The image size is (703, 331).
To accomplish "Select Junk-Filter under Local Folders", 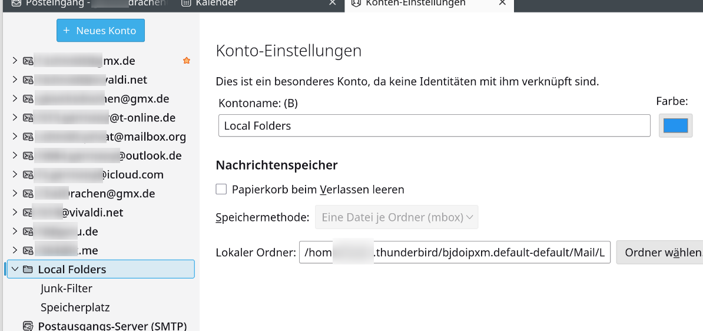I will [67, 289].
